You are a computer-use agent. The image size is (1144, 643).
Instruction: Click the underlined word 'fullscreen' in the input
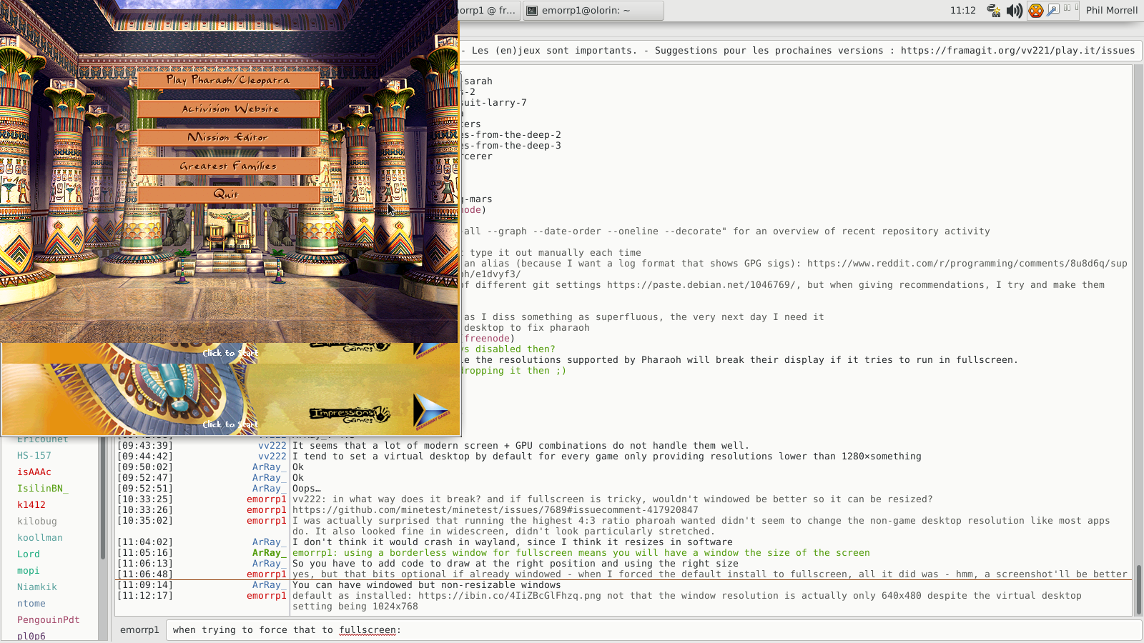click(x=368, y=630)
